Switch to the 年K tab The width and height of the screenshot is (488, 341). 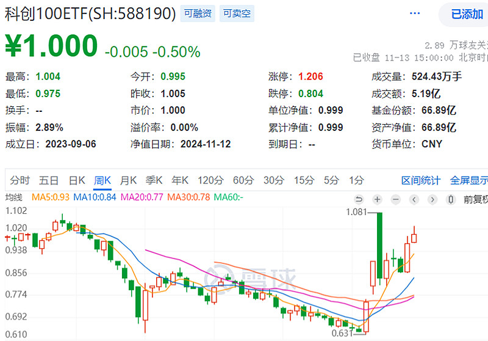[180, 180]
